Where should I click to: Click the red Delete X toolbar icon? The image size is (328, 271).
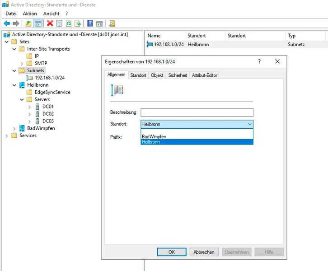(x=50, y=23)
